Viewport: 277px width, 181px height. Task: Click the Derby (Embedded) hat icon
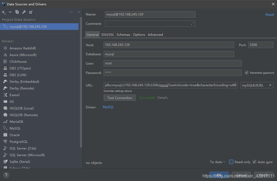coord(5,81)
